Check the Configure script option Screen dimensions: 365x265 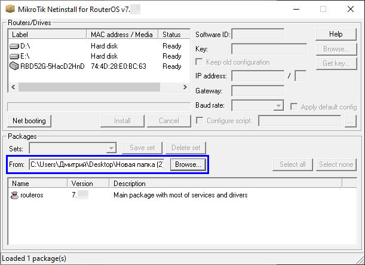200,121
